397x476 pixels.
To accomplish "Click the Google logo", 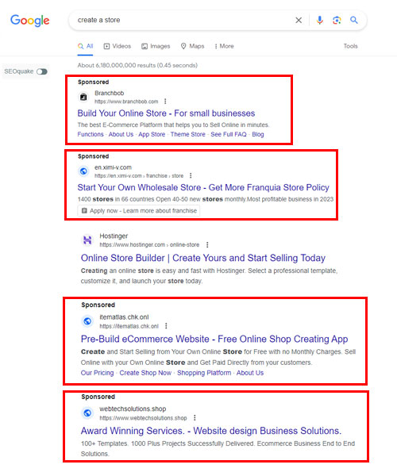I will click(29, 21).
